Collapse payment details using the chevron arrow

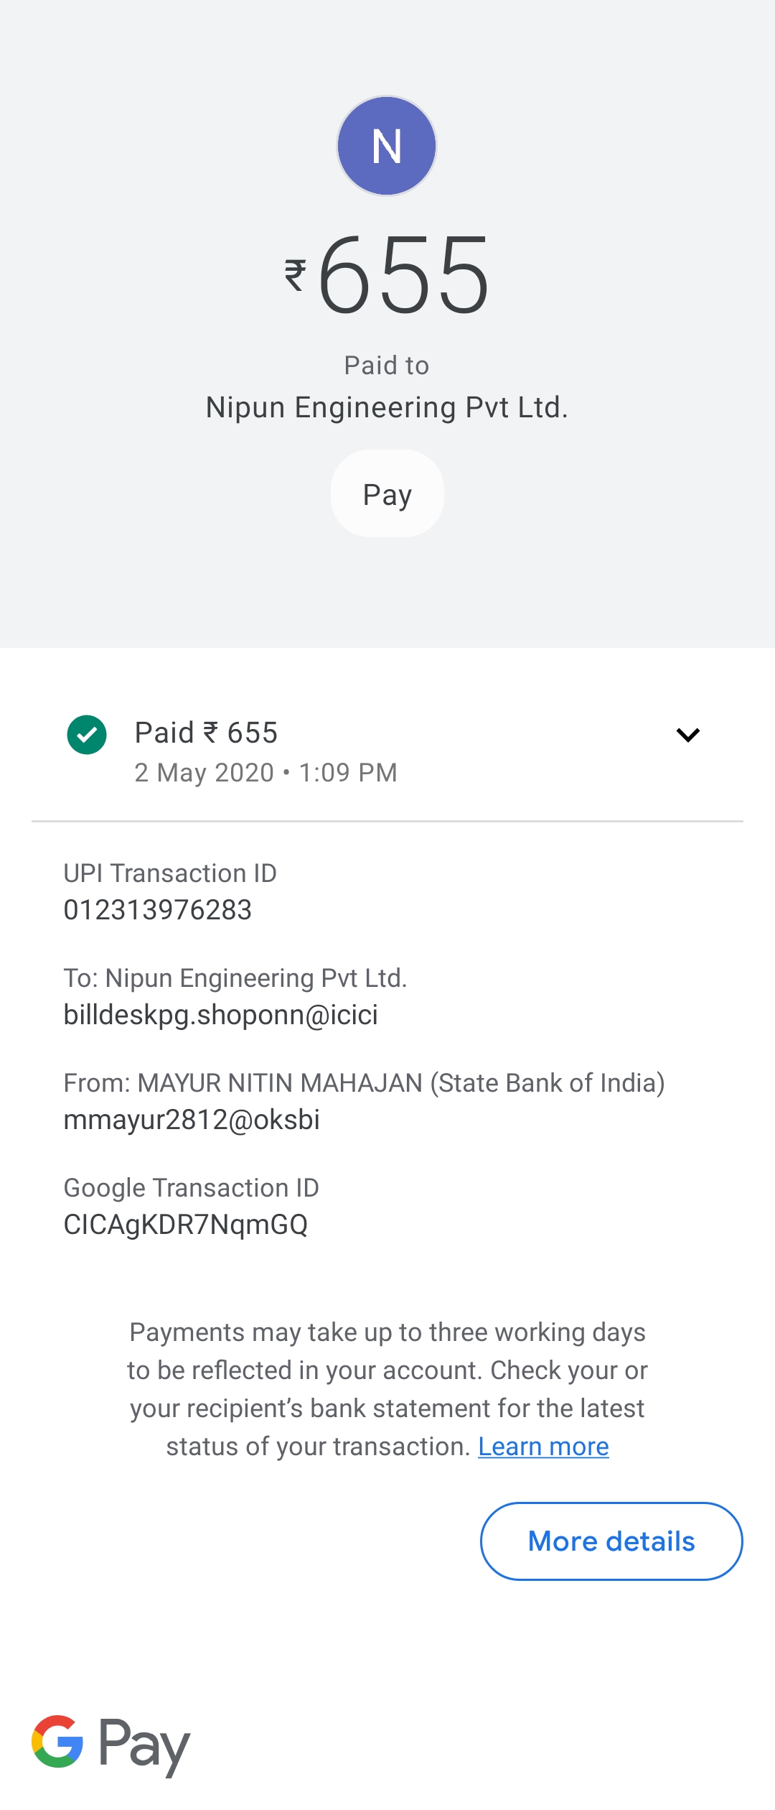tap(688, 735)
